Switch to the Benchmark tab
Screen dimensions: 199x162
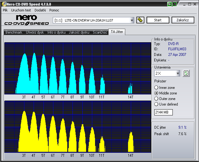(14, 32)
